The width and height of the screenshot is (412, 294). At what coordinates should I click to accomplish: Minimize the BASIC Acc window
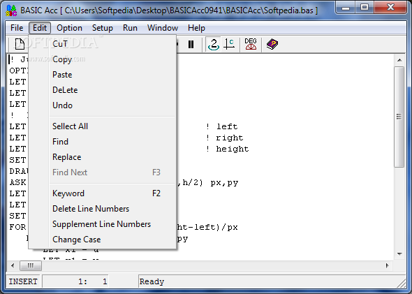click(x=346, y=8)
